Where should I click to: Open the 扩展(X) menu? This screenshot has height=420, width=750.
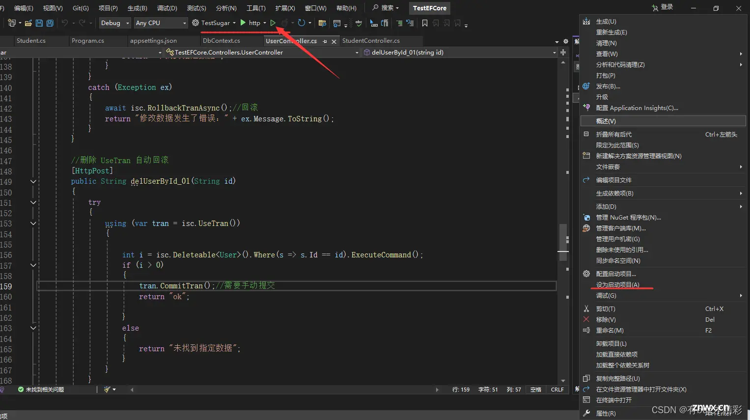point(285,8)
